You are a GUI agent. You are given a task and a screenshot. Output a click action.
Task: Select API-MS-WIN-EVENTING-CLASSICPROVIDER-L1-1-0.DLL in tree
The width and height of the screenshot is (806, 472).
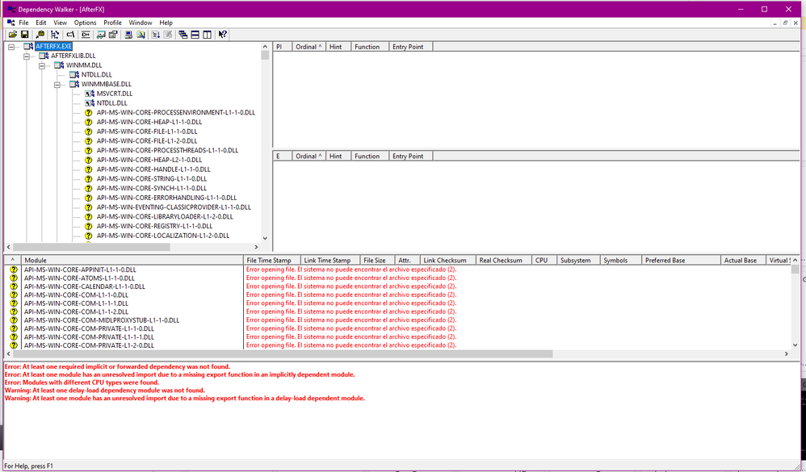(x=174, y=207)
